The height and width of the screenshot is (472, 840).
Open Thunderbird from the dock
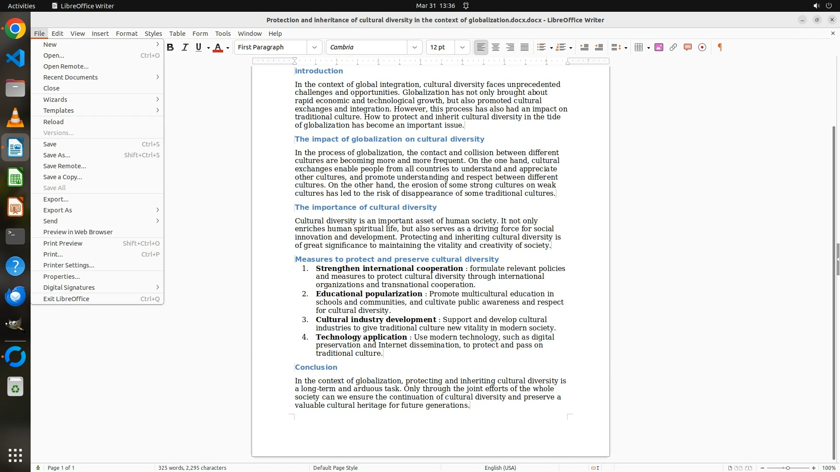click(x=15, y=296)
